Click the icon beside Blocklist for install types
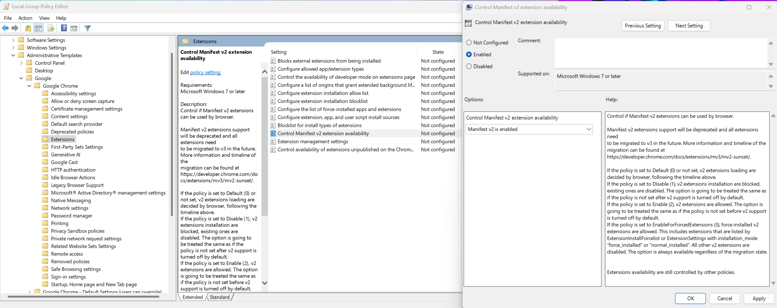This screenshot has height=308, width=777. tap(273, 125)
